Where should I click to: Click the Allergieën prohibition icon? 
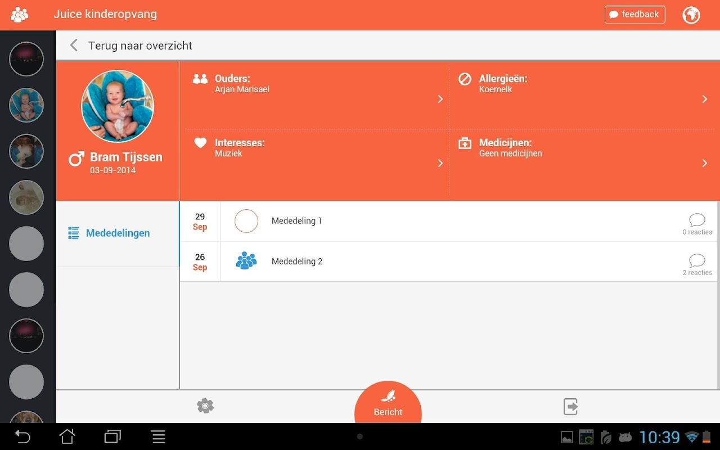tap(465, 79)
